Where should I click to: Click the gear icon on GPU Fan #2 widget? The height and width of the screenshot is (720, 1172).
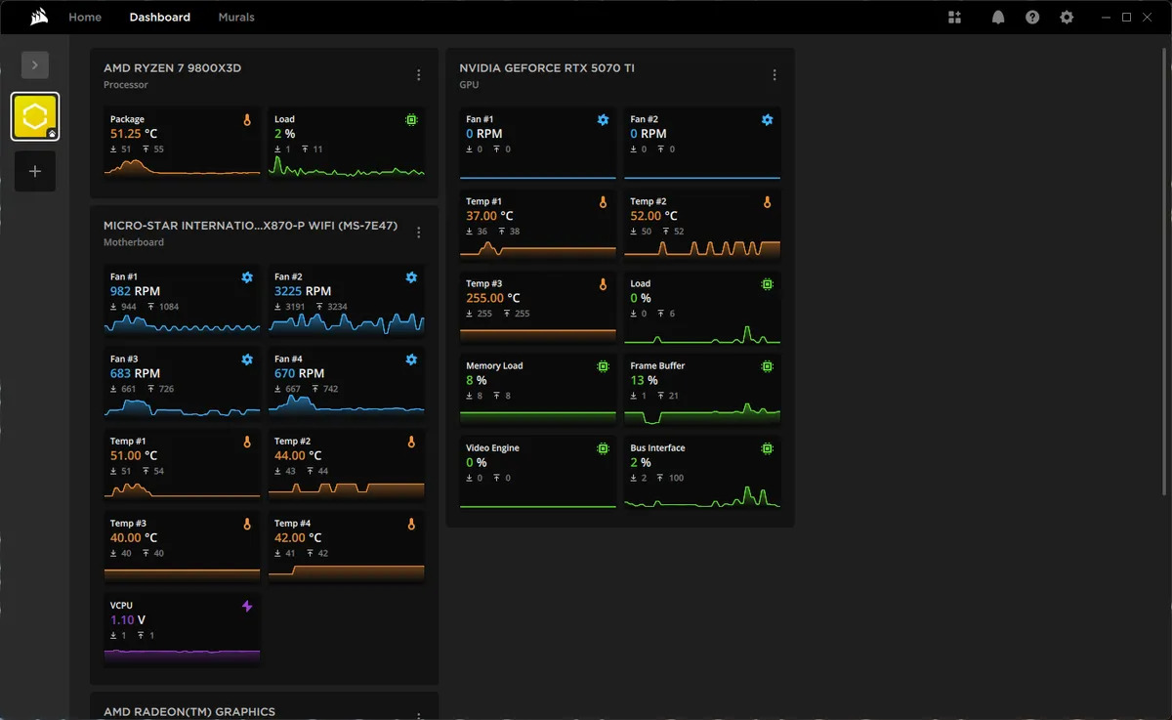pyautogui.click(x=767, y=119)
